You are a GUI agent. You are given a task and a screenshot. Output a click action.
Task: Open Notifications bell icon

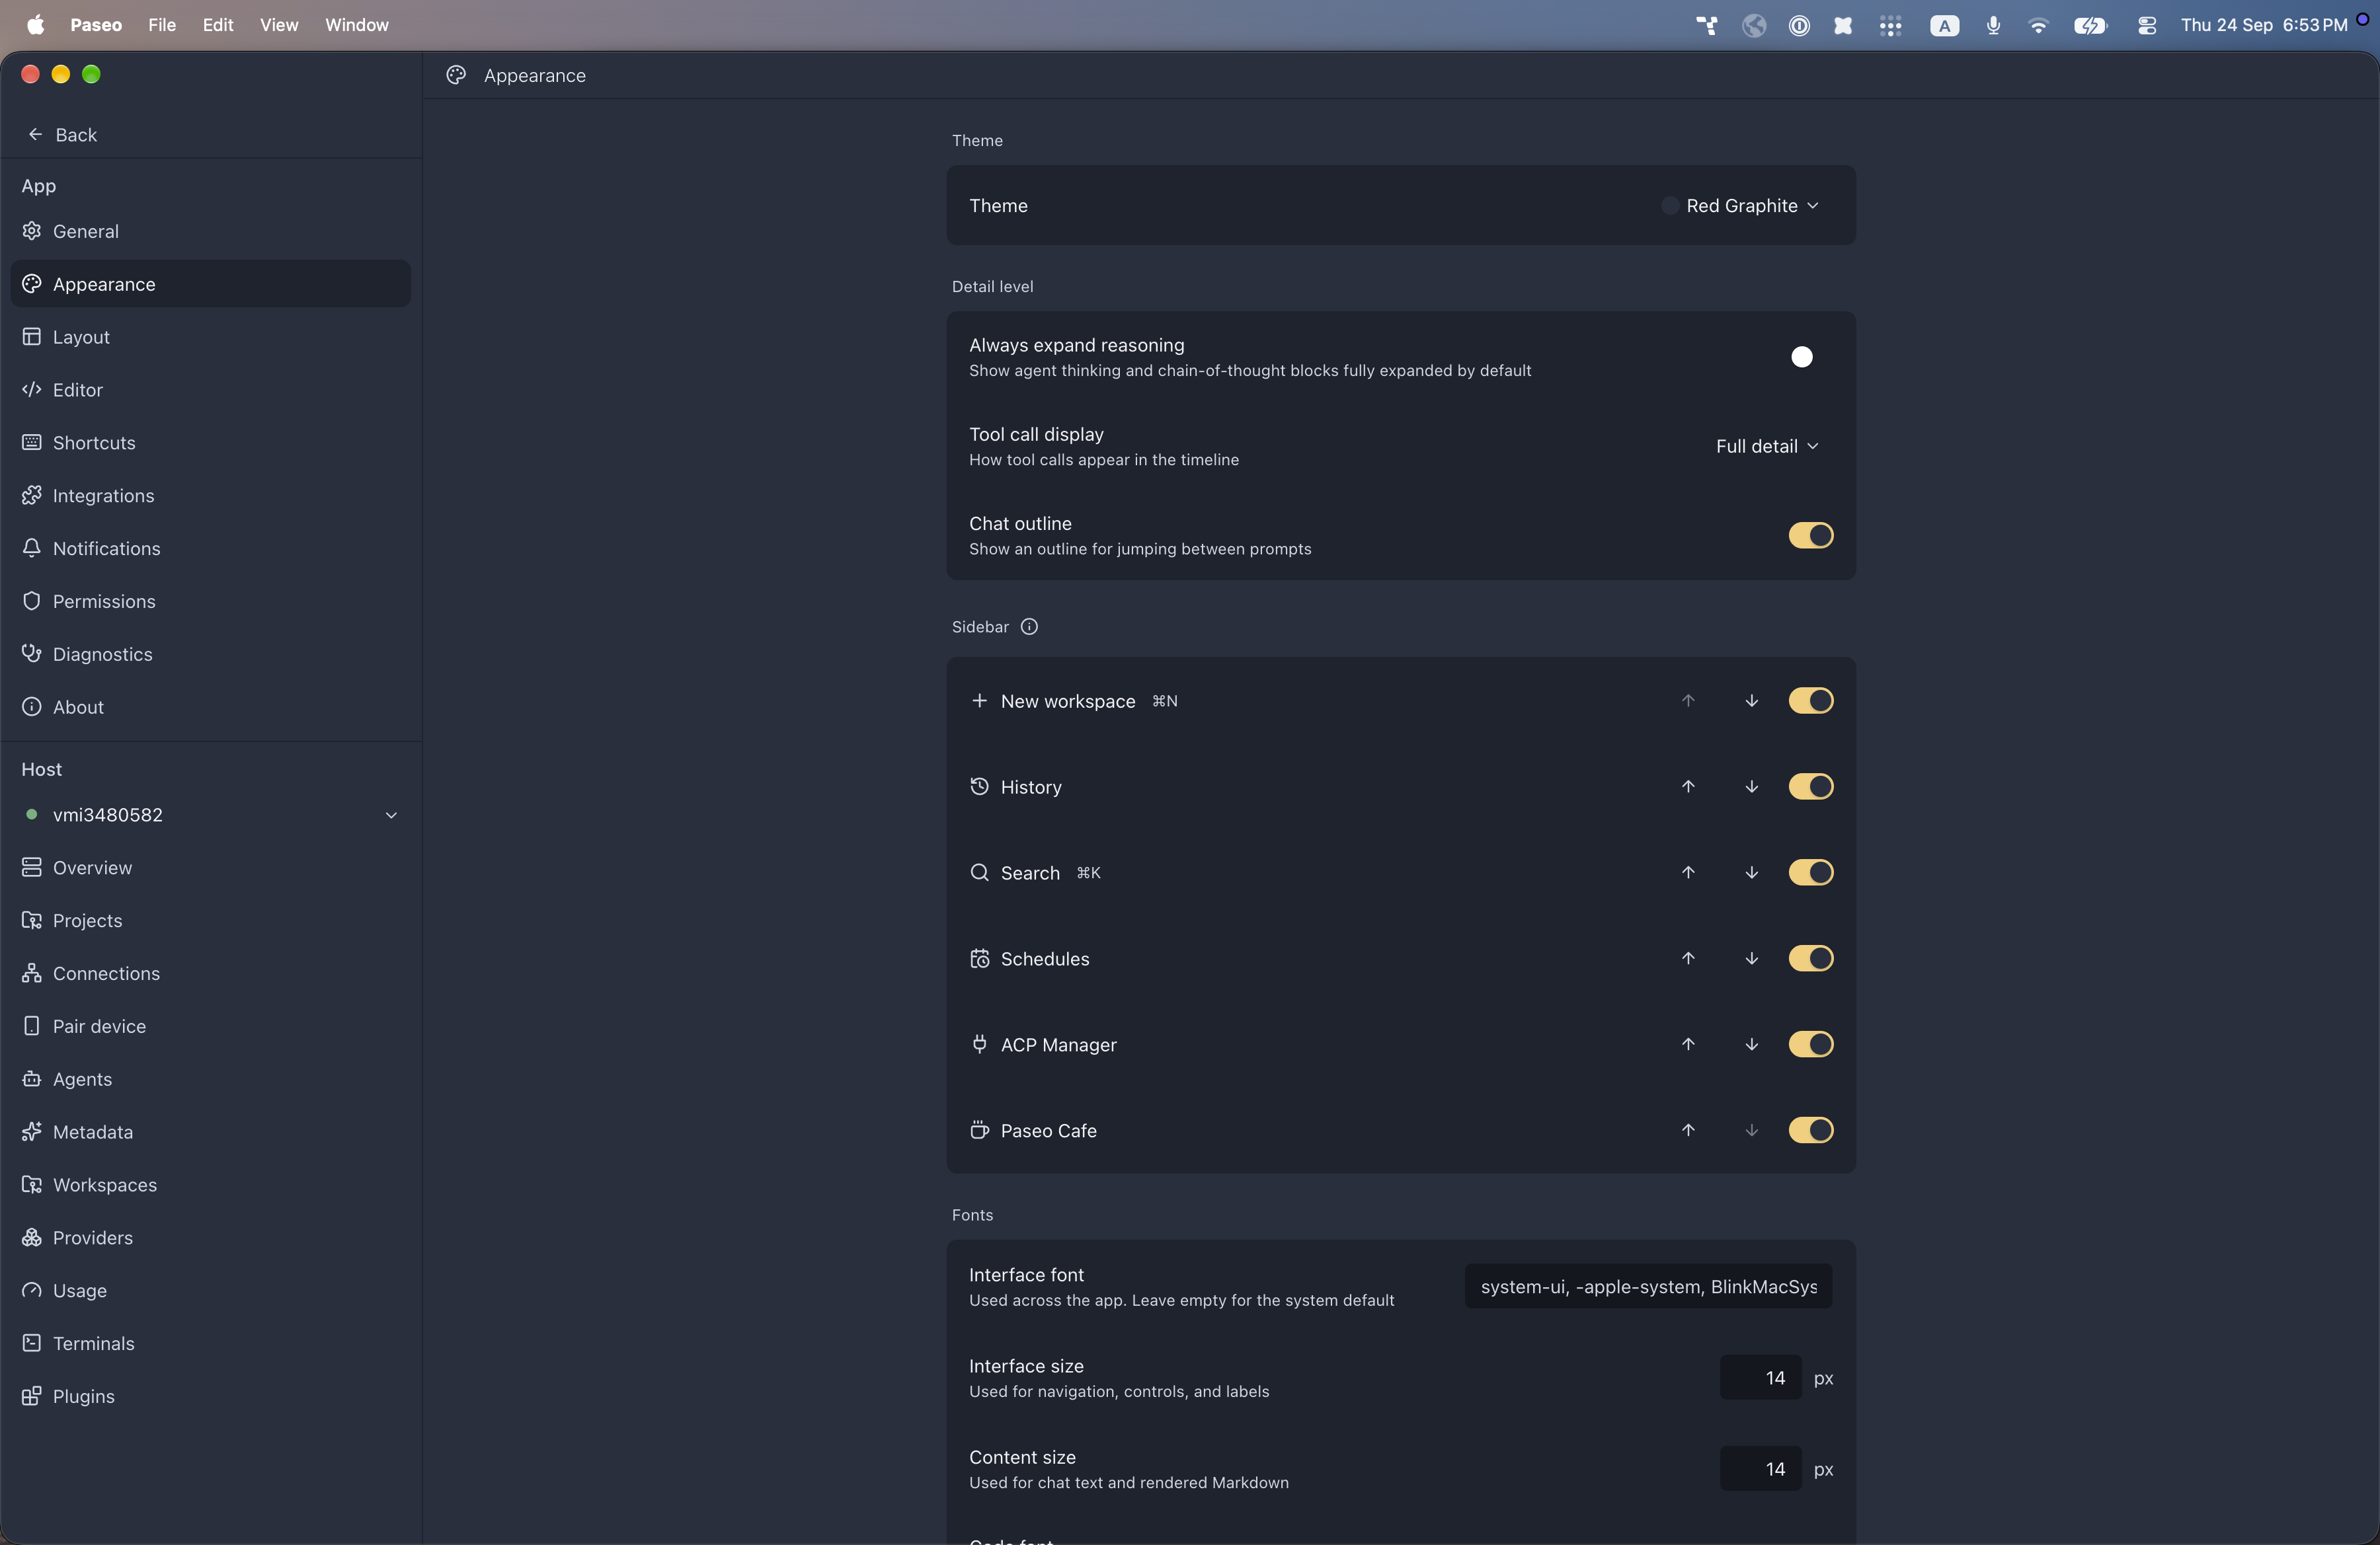tap(32, 548)
